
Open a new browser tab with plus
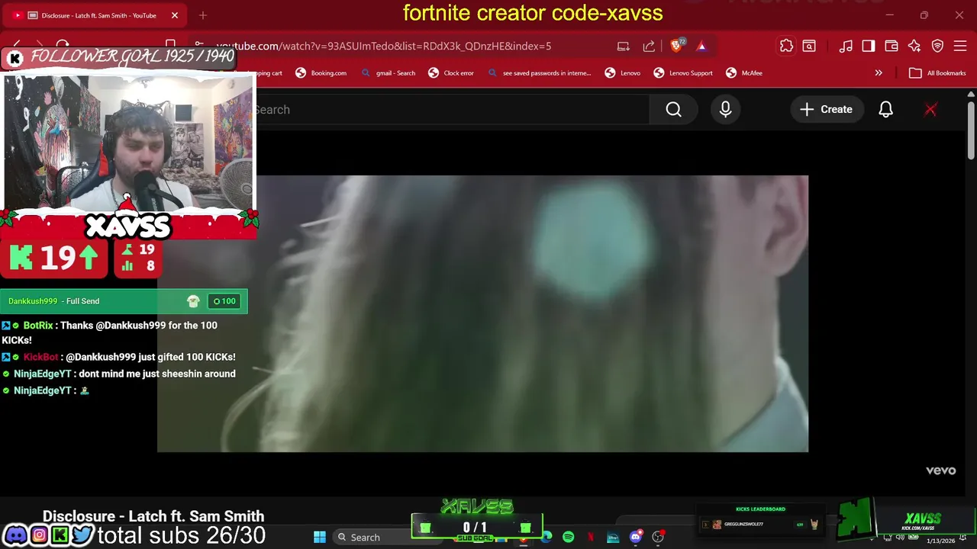[x=203, y=15]
